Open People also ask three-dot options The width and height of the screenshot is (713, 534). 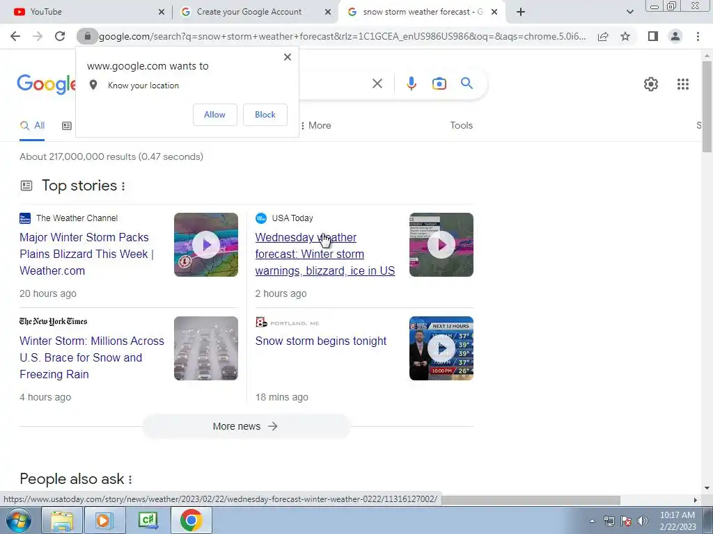coord(130,480)
